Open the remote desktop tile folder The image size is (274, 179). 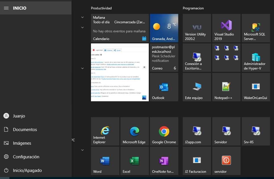coord(226,58)
